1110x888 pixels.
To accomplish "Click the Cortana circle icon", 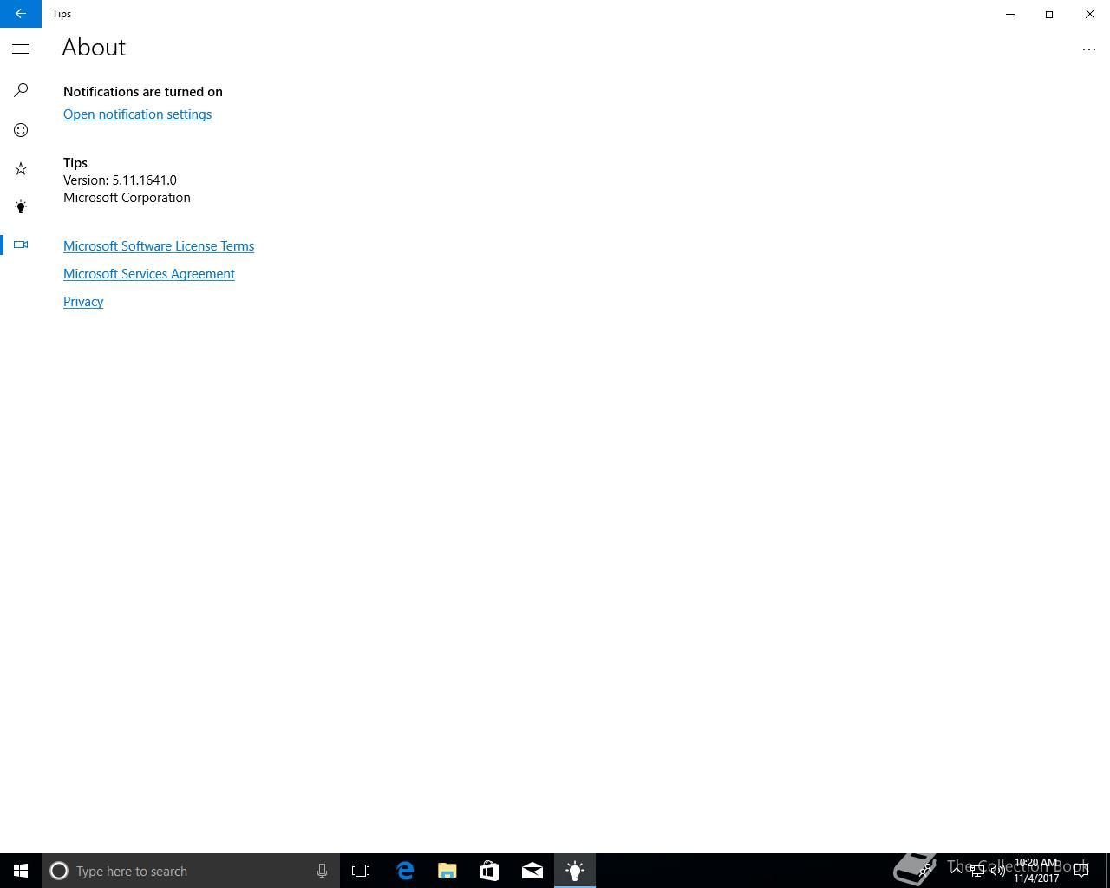I will 59,871.
